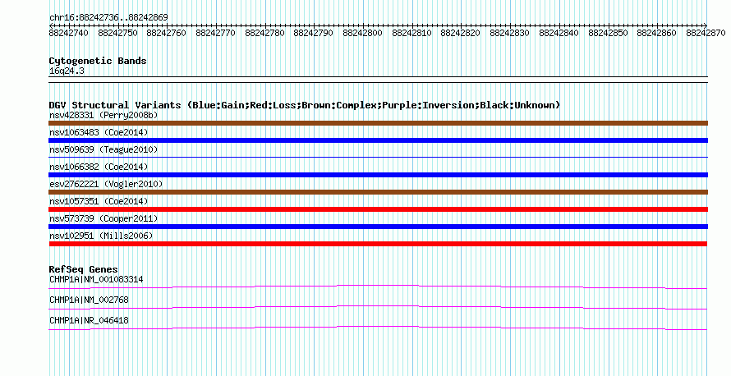Click the chr16:88242736..88242869 region label
The image size is (731, 376).
108,18
